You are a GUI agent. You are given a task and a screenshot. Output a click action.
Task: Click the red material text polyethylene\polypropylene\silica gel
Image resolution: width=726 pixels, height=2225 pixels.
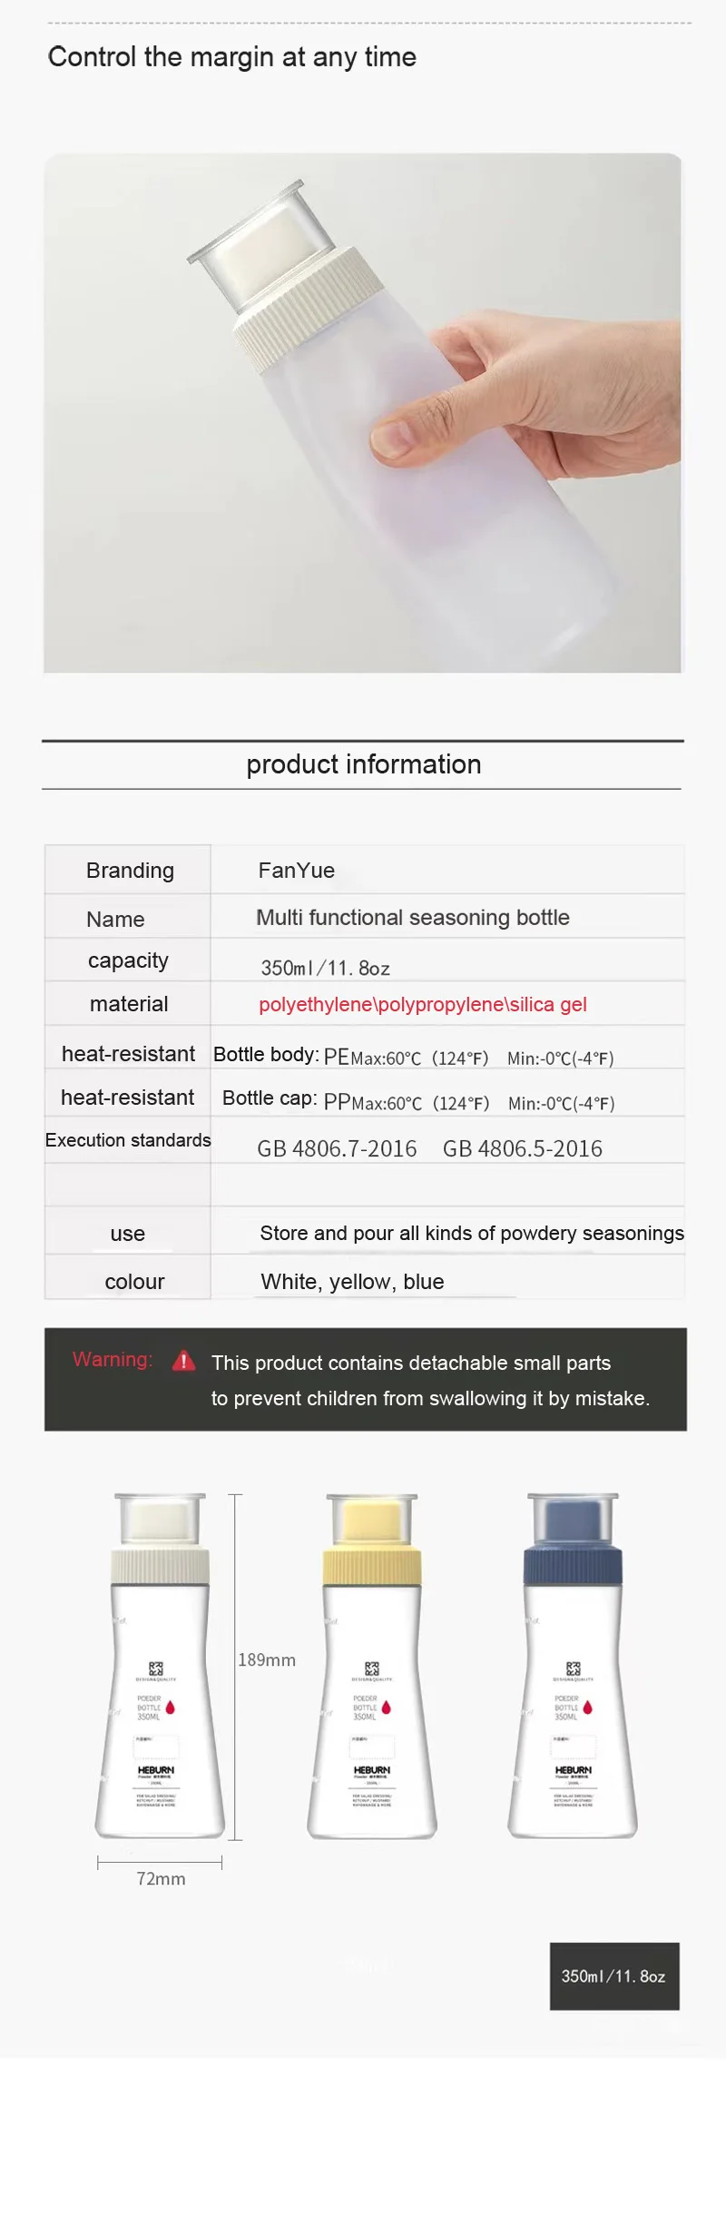click(423, 1004)
